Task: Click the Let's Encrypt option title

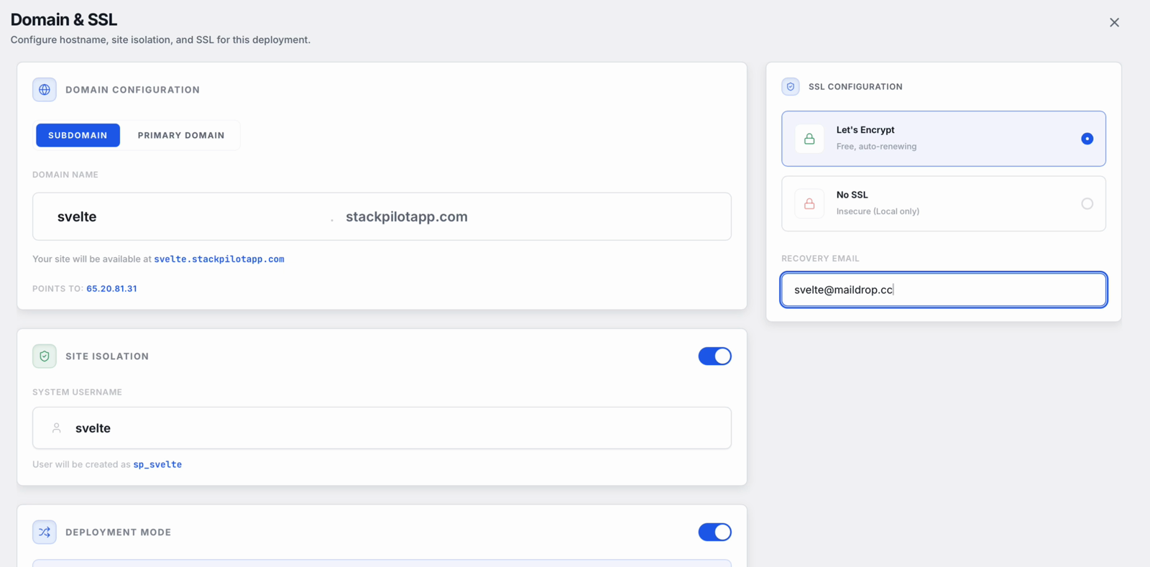Action: pos(865,130)
